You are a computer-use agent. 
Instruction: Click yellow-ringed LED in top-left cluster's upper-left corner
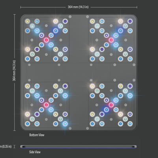click(x=27, y=21)
